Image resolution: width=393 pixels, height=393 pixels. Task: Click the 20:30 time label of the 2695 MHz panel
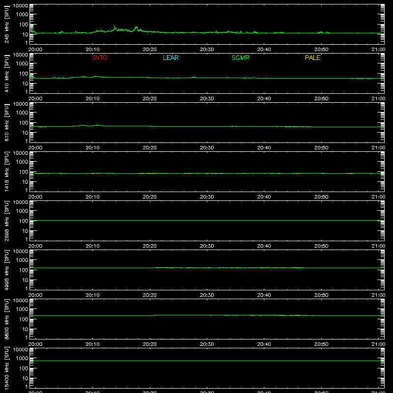207,246
